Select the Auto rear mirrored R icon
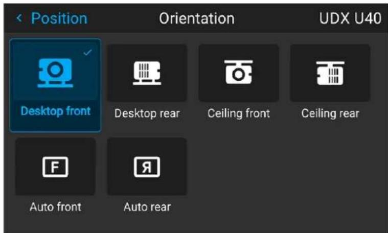The height and width of the screenshot is (233, 388). click(147, 167)
